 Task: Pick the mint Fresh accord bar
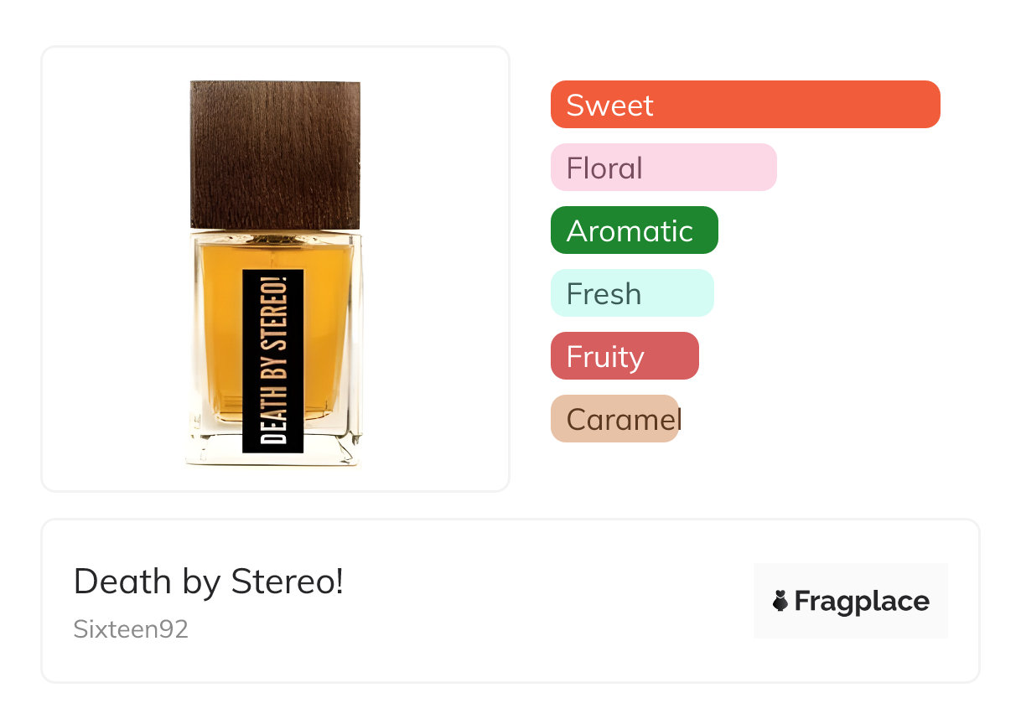pos(631,293)
